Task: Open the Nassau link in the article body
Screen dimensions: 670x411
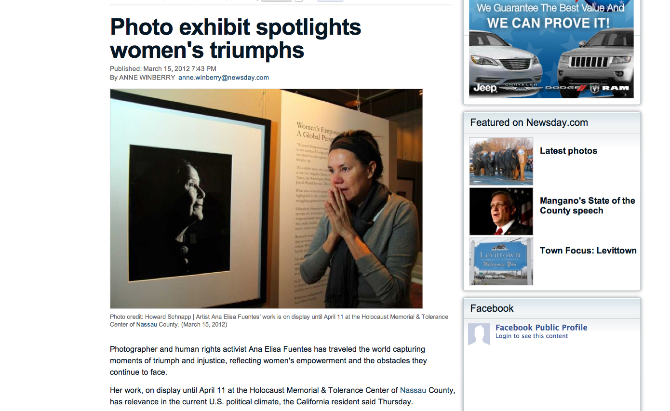Action: click(413, 390)
